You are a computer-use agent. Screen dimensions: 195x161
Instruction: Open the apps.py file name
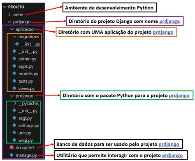coord(26,66)
